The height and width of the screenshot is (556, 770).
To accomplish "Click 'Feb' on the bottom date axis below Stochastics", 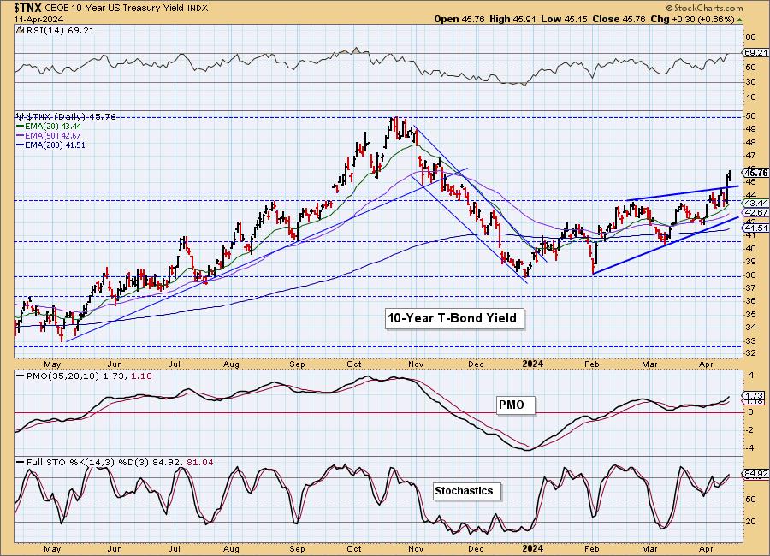I will (592, 548).
